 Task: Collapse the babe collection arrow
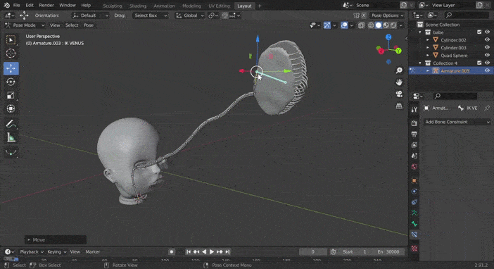[x=420, y=32]
